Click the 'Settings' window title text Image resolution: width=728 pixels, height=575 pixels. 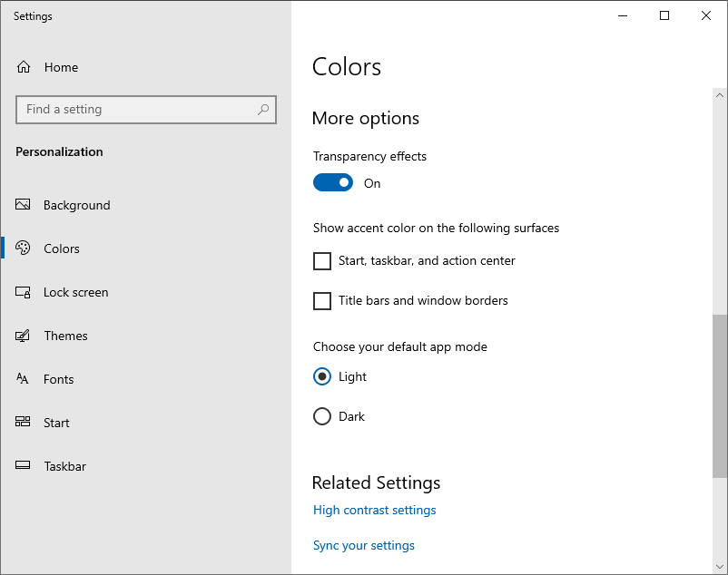[x=33, y=16]
